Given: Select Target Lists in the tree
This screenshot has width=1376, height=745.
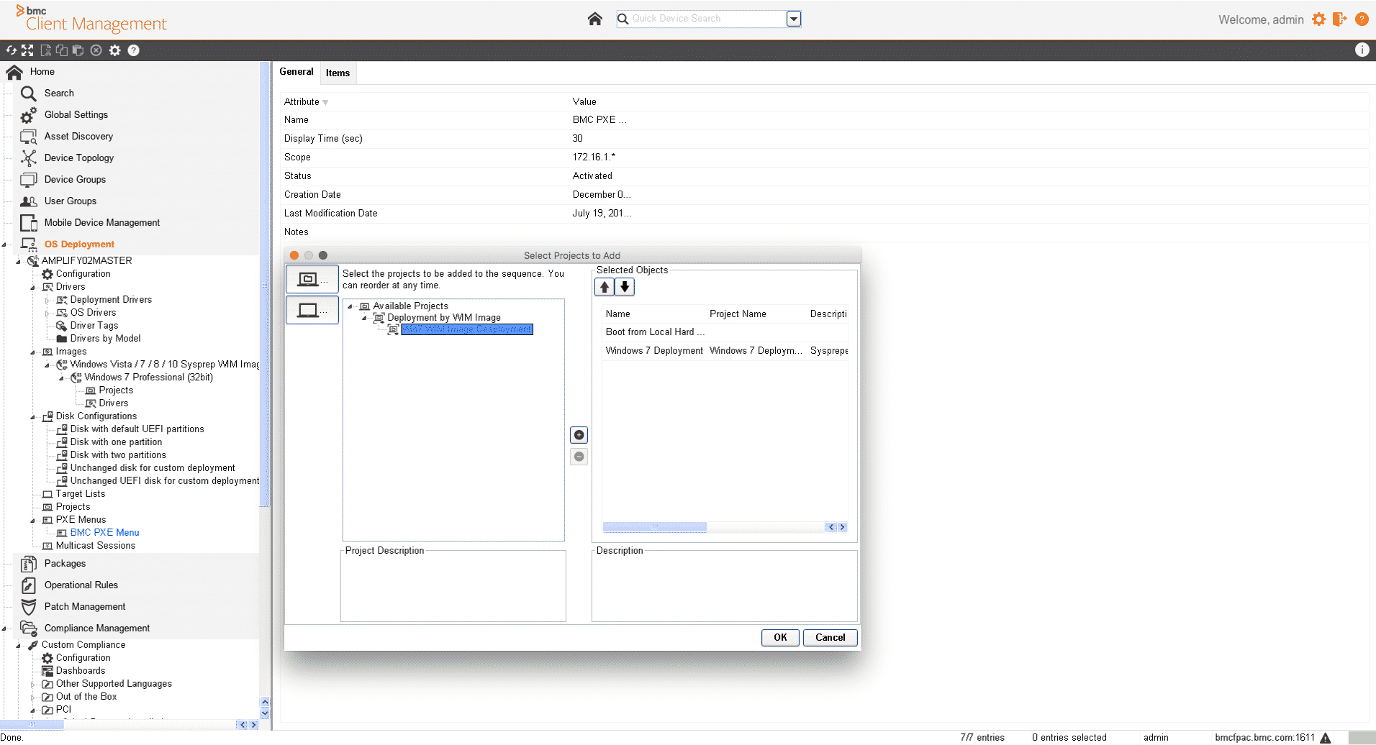Looking at the screenshot, I should [80, 493].
